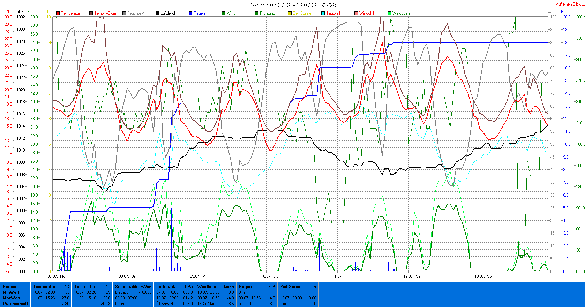Click the brown Temp. +5 cm legend swatch
The image size is (585, 307).
pos(91,13)
